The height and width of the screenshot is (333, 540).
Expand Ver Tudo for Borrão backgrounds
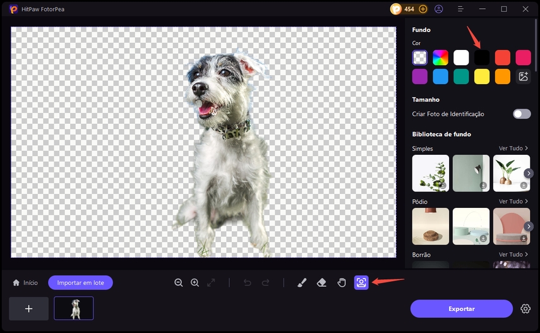point(513,255)
